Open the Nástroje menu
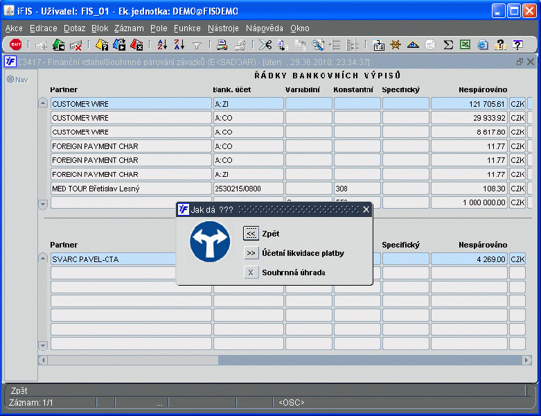 click(223, 28)
